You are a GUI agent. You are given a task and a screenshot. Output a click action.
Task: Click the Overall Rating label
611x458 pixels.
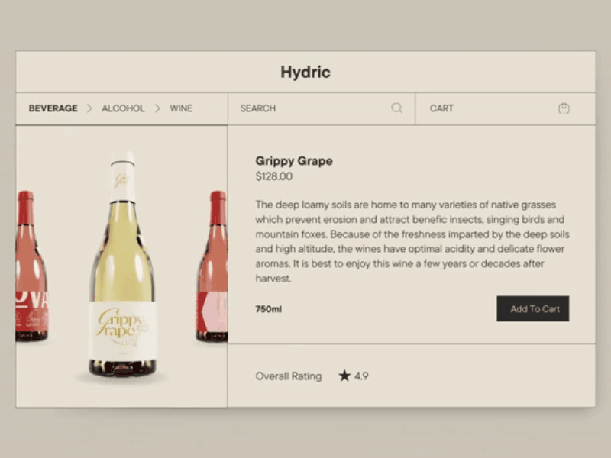point(288,376)
